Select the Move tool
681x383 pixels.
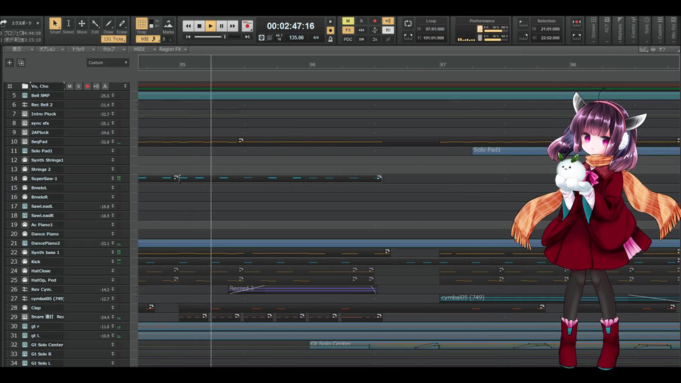tap(82, 24)
